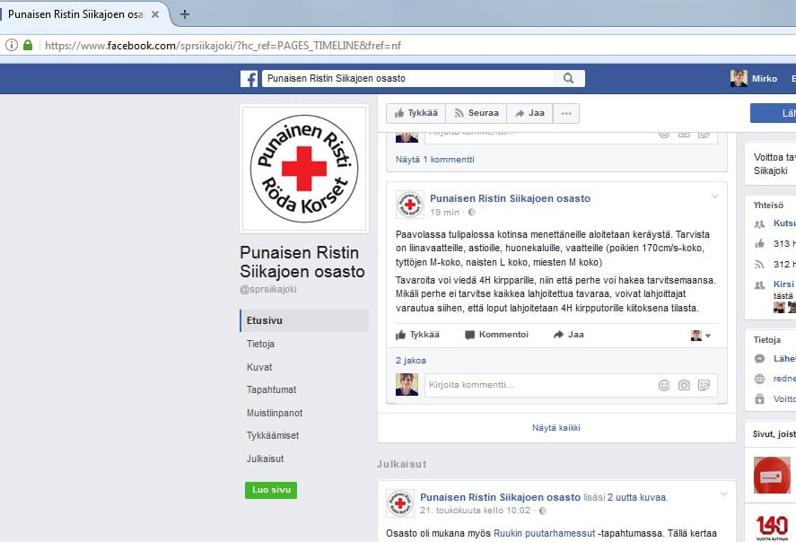Click Näytä 1 kommentti link
796x542 pixels.
pos(435,160)
